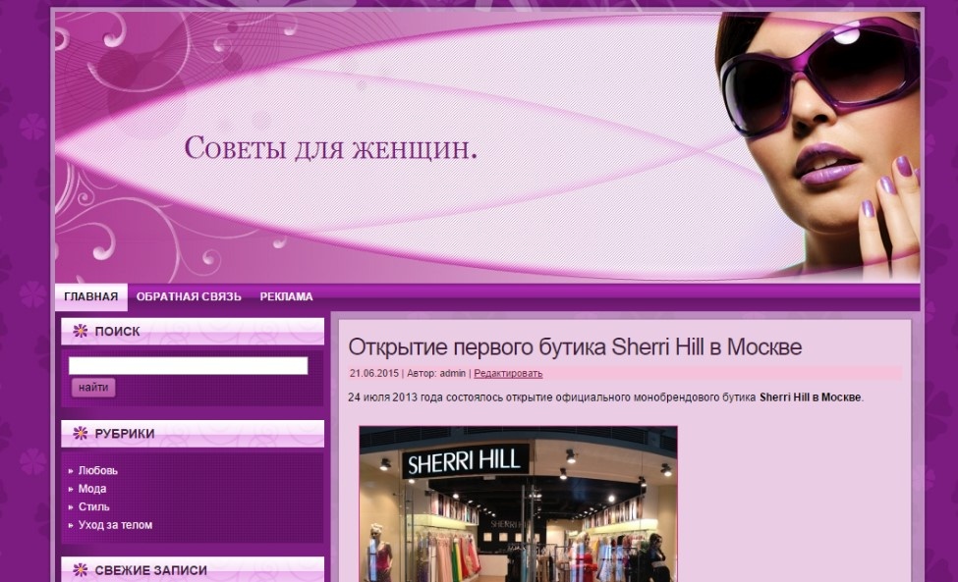Open the Стиль category link

coord(94,507)
